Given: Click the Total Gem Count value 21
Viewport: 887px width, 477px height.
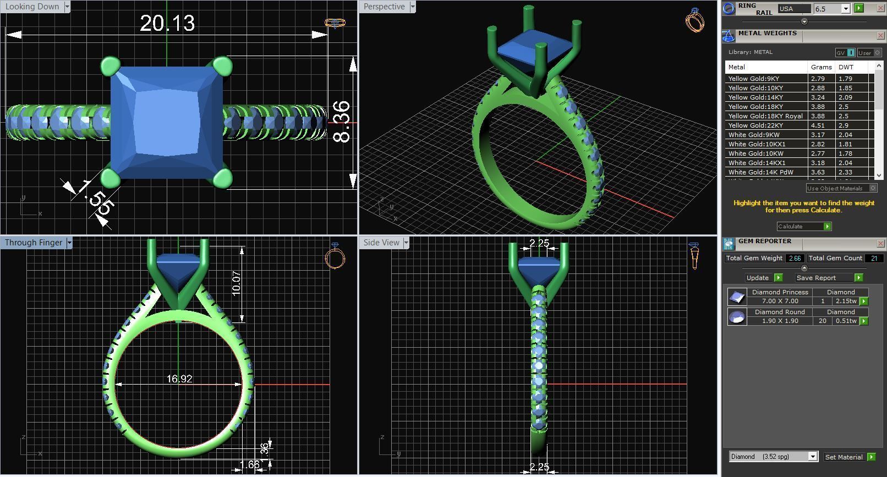Looking at the screenshot, I should point(874,258).
